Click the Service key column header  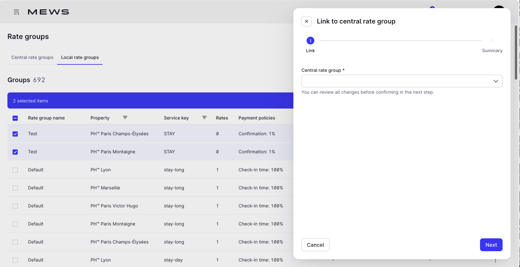(176, 118)
